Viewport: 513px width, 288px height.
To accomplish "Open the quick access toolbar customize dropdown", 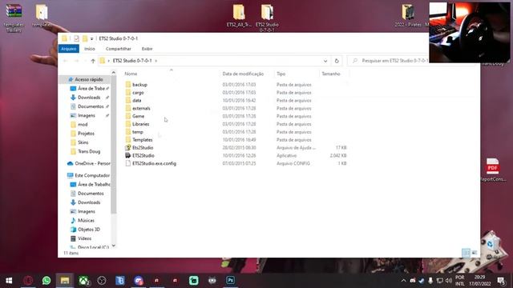I will point(91,38).
